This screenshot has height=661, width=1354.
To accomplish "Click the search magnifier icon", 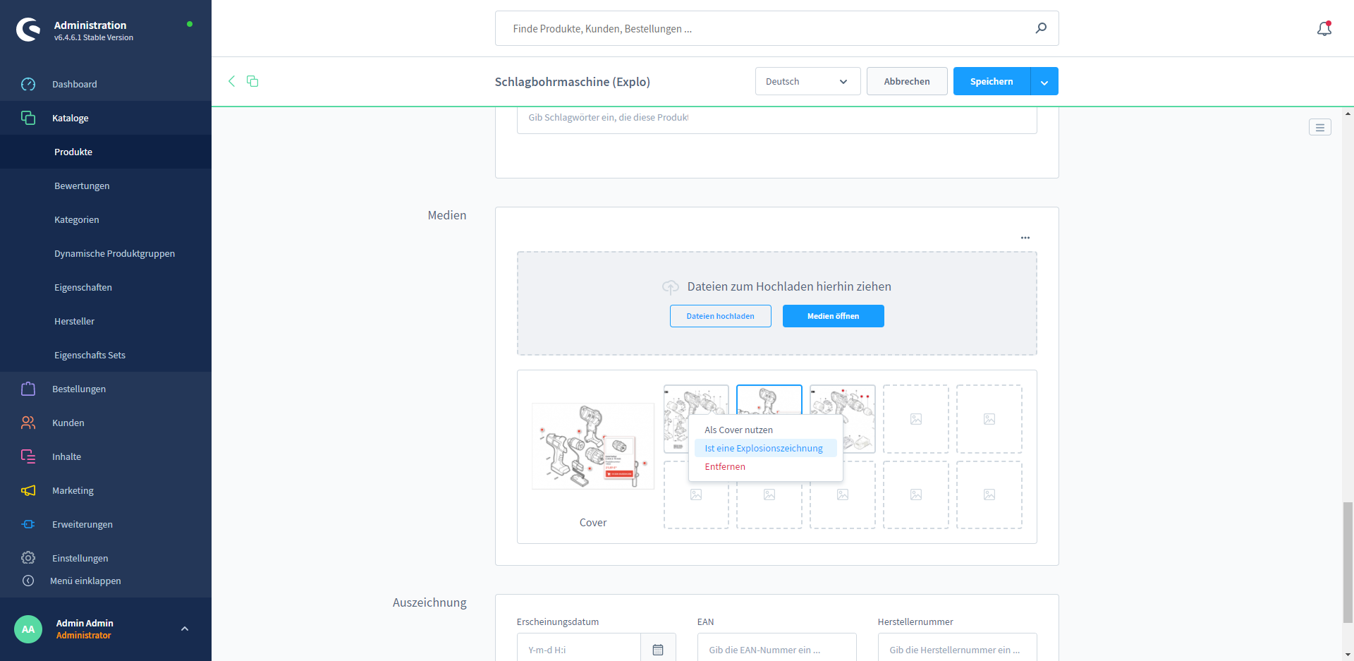I will click(1041, 28).
